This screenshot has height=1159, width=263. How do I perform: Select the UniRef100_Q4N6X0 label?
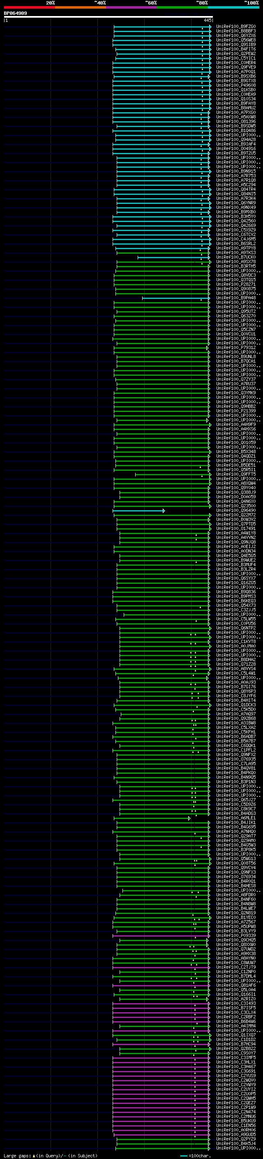coord(236,501)
